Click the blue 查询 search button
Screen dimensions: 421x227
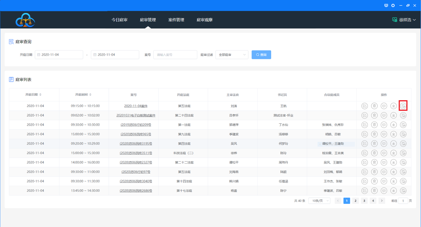261,55
